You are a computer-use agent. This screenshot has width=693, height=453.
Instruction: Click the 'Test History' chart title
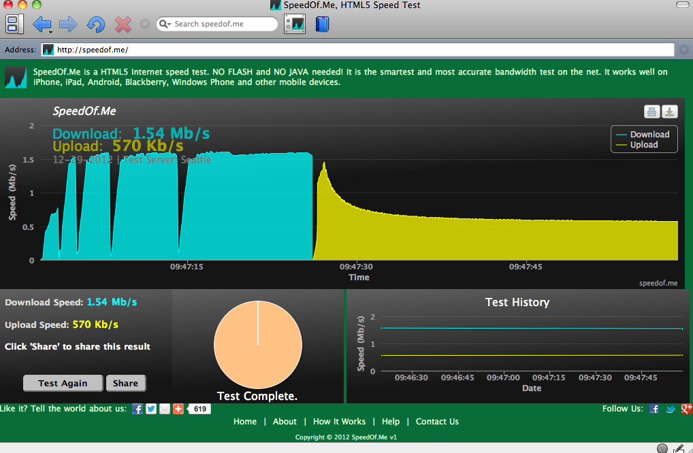[x=517, y=303]
